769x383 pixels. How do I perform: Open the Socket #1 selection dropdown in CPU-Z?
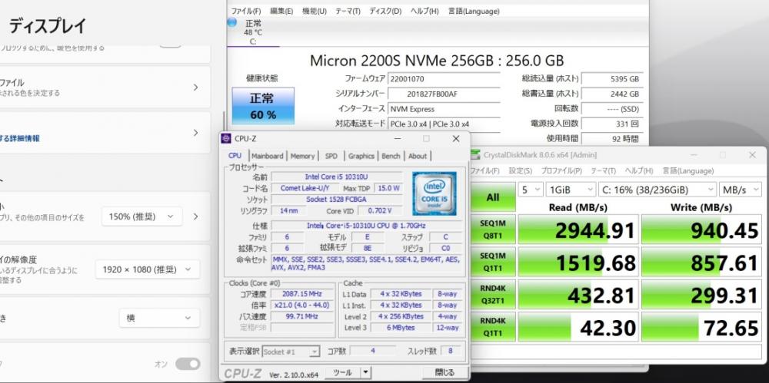[291, 352]
